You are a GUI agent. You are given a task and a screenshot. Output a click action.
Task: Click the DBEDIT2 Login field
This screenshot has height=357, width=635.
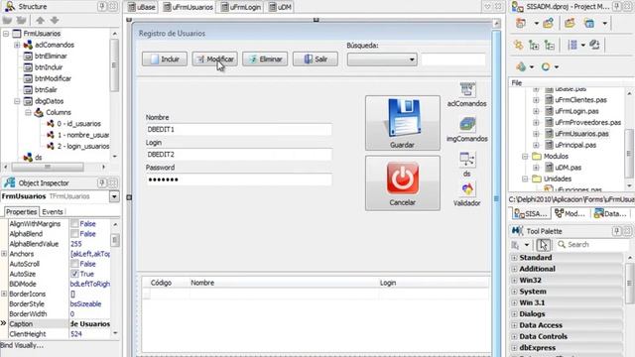click(x=238, y=155)
